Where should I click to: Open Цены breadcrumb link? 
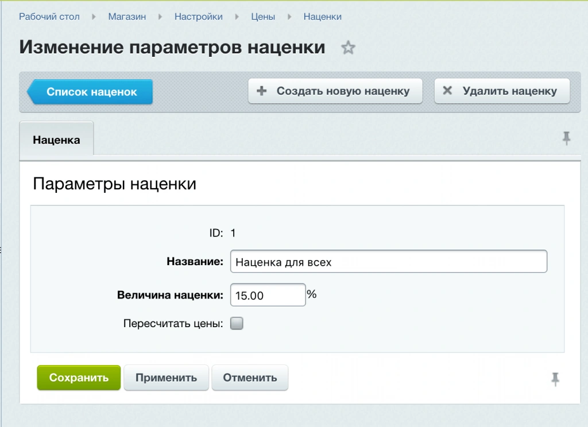click(x=263, y=17)
